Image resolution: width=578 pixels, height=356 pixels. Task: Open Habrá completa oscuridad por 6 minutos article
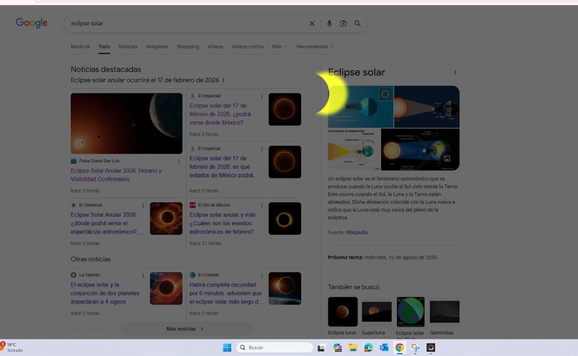pos(226,293)
